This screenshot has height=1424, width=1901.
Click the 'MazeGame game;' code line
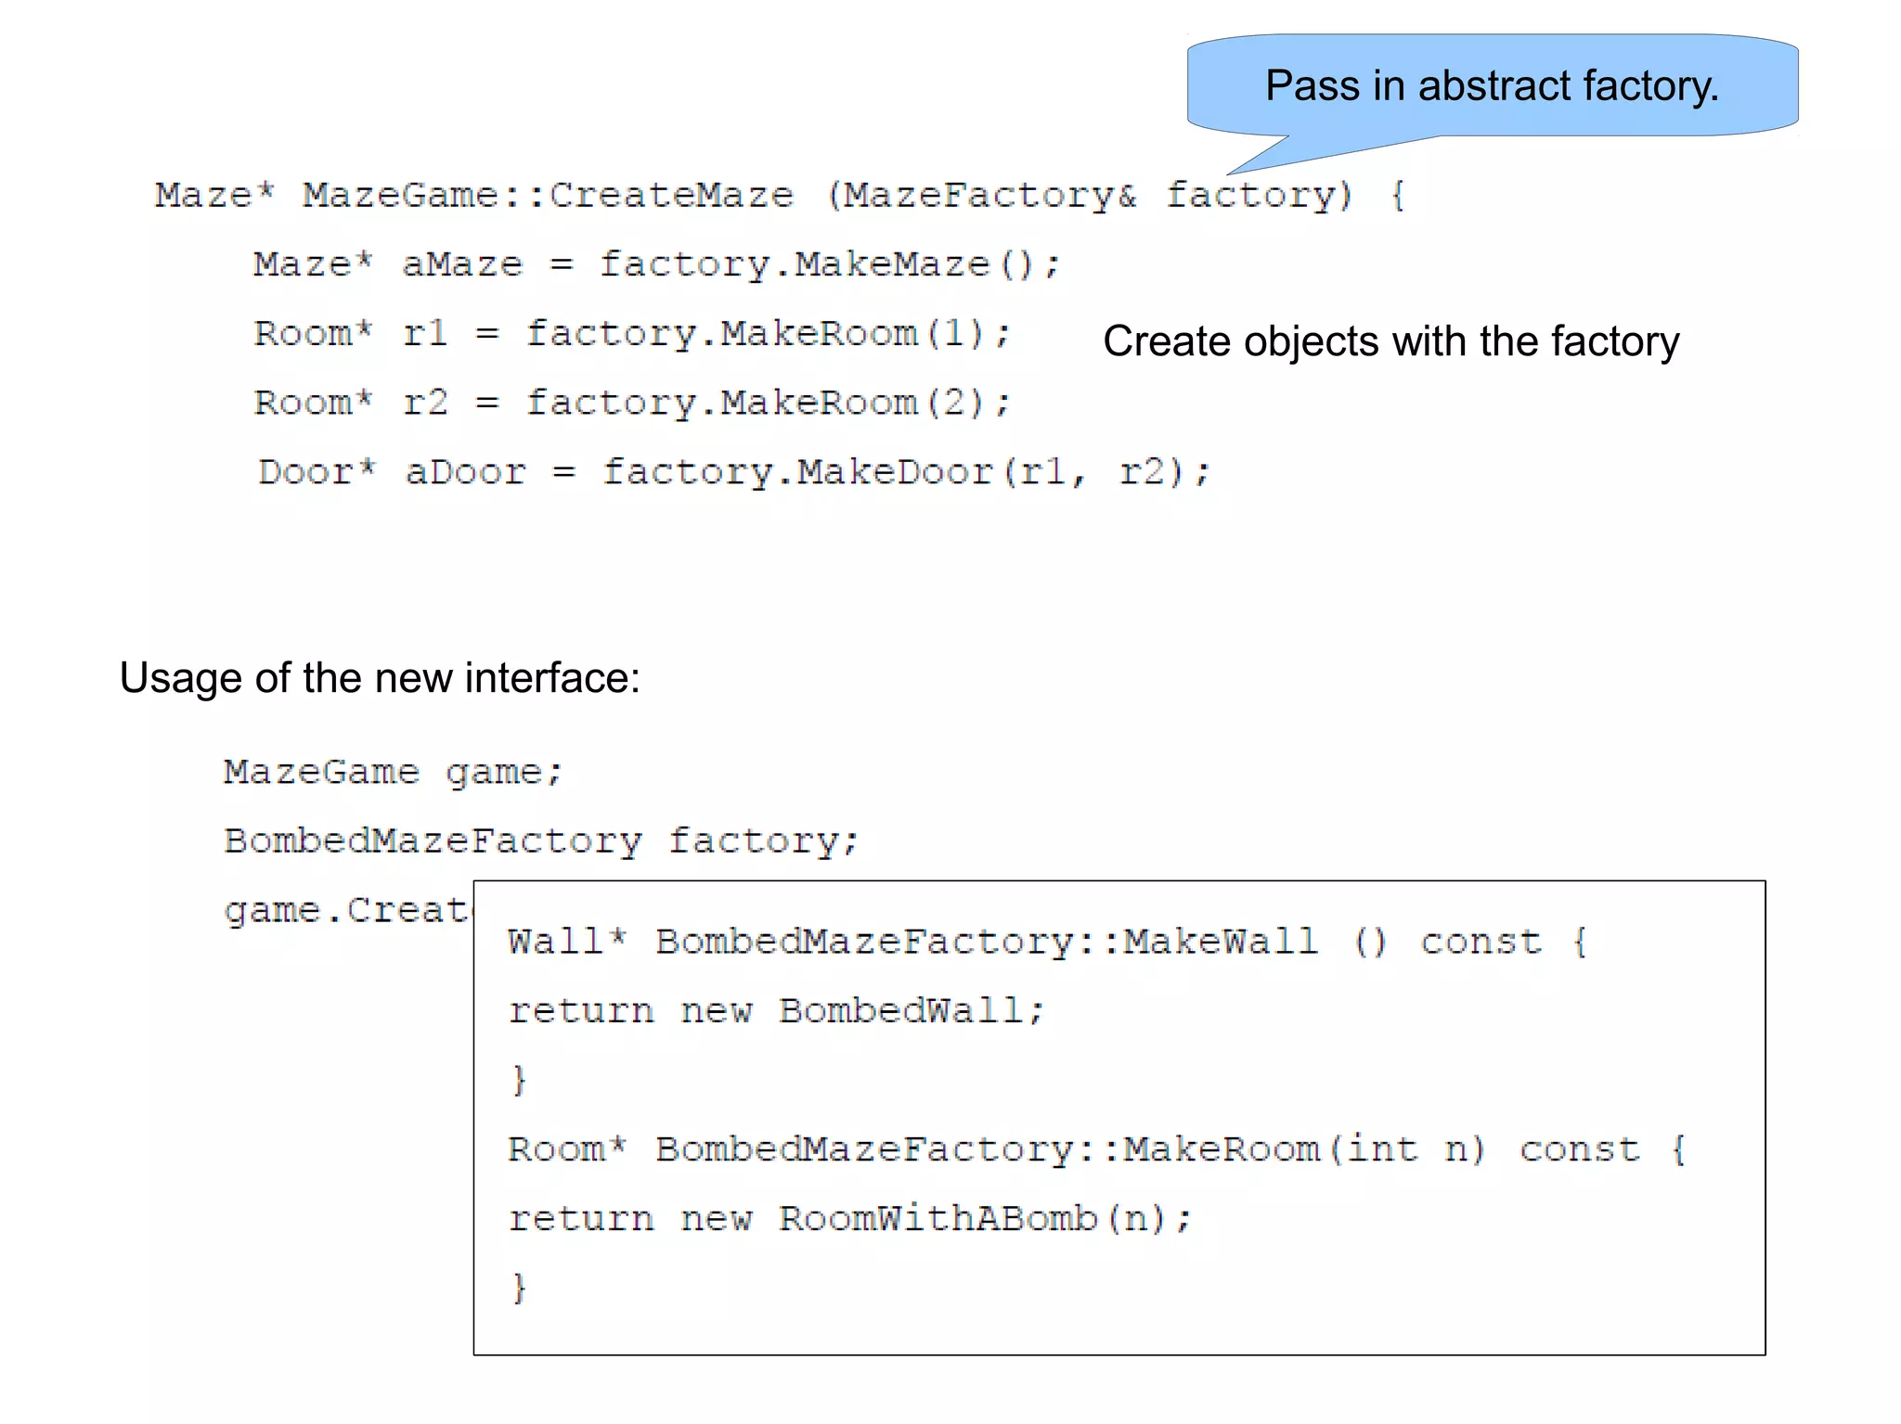pos(393,773)
